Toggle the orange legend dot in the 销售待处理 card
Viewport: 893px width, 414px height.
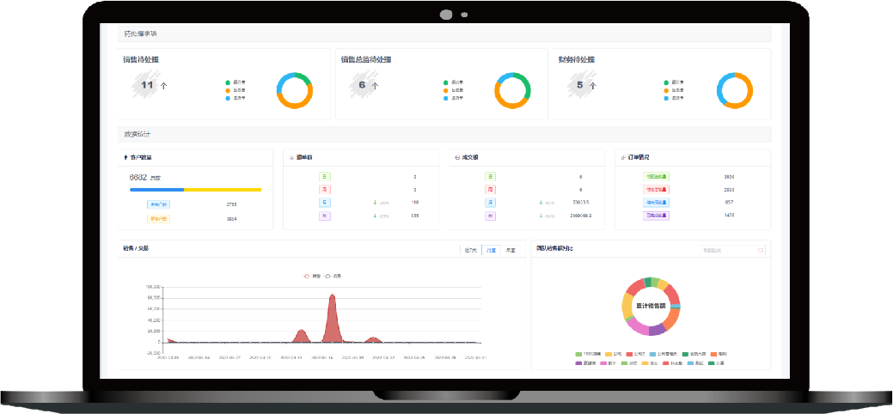[228, 90]
